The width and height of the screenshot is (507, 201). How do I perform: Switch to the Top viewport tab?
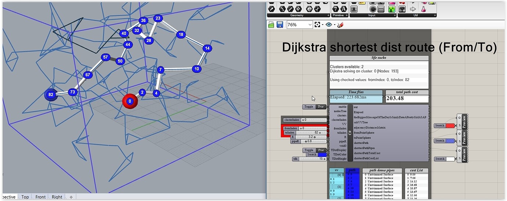[25, 197]
